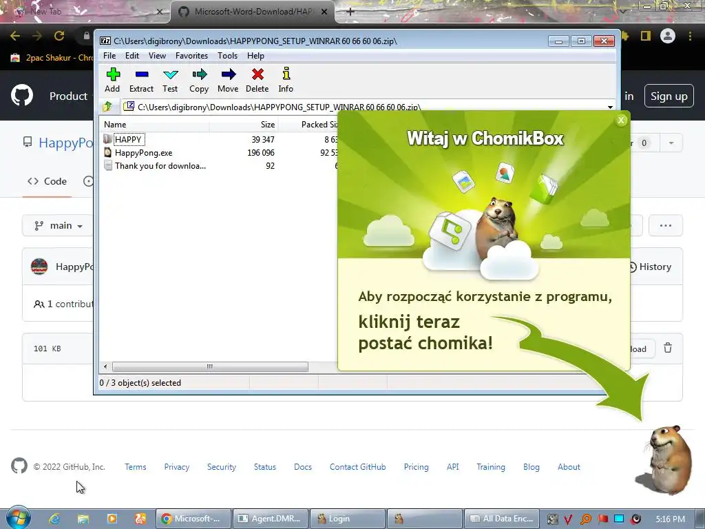The height and width of the screenshot is (529, 705).
Task: Open the File menu in 7-Zip
Action: point(109,56)
